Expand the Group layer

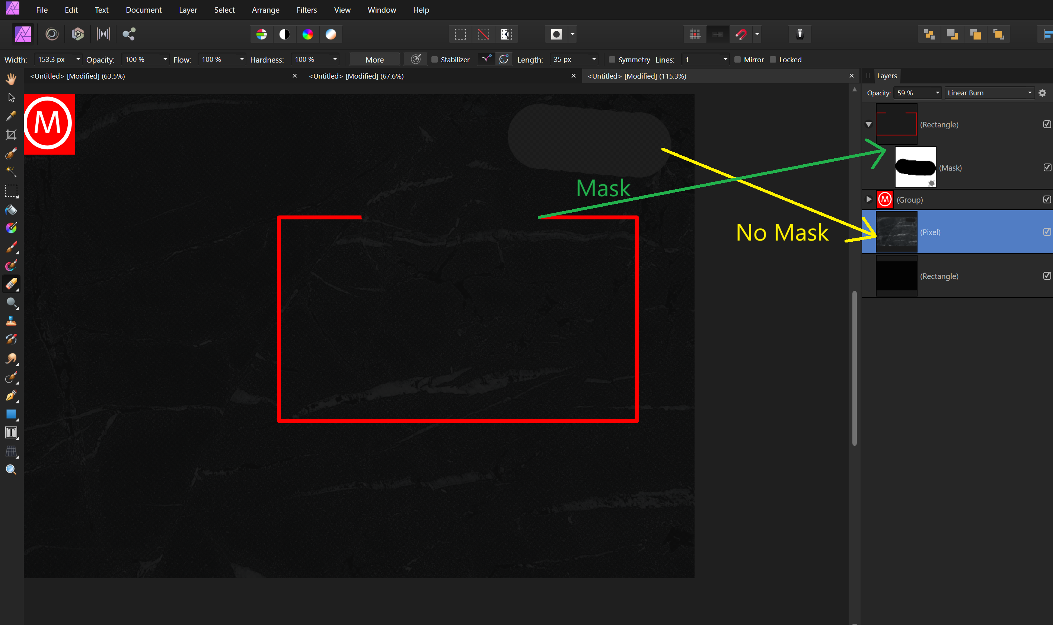coord(868,200)
